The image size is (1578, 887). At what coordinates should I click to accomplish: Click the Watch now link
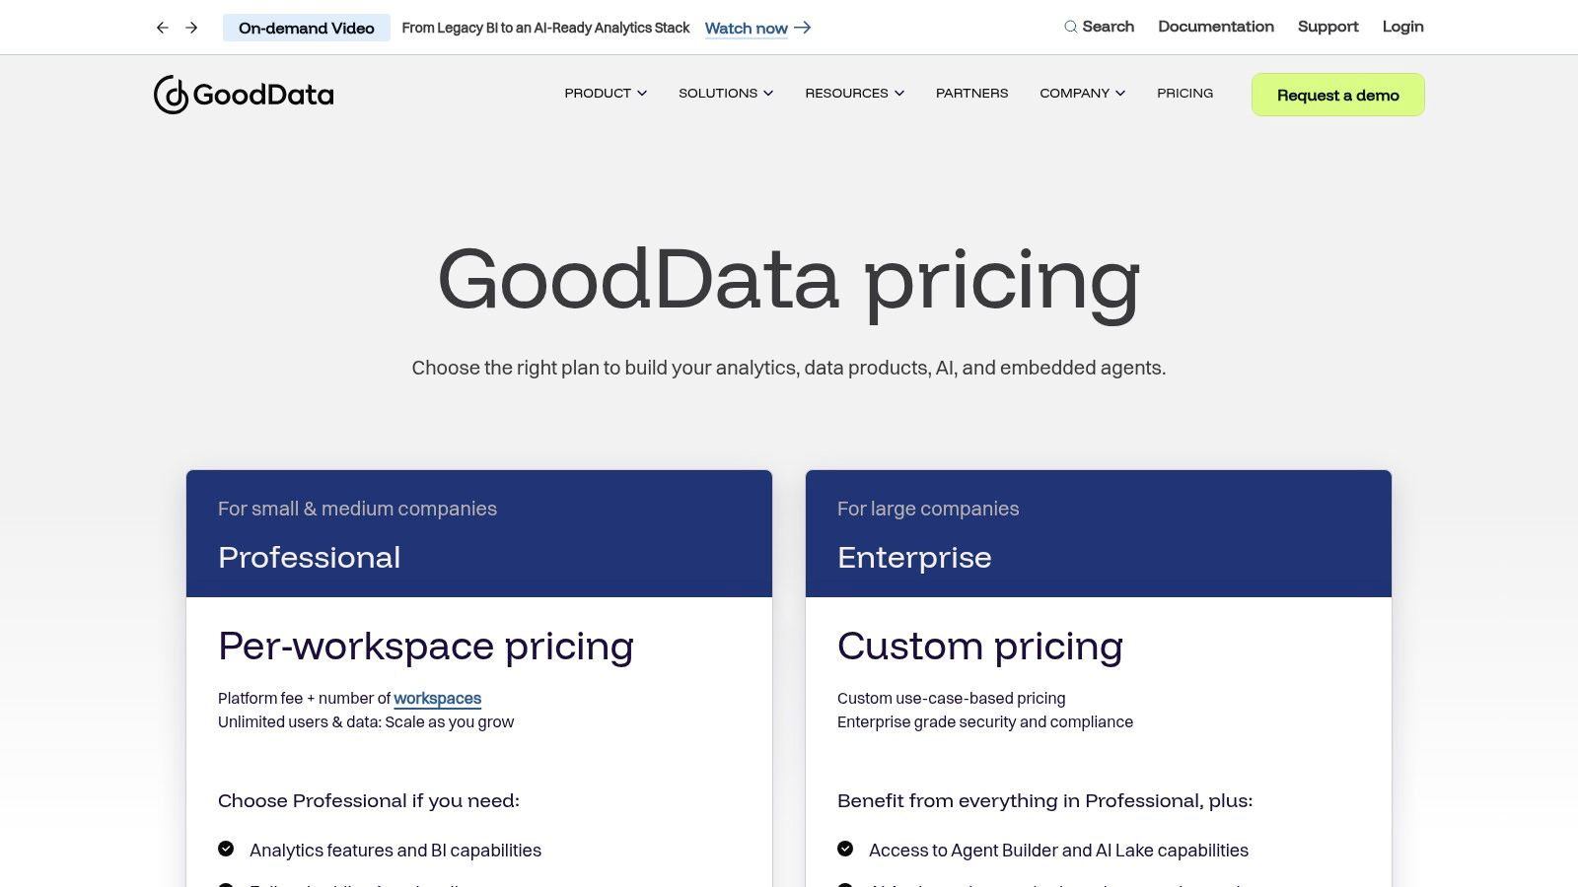[x=746, y=28]
